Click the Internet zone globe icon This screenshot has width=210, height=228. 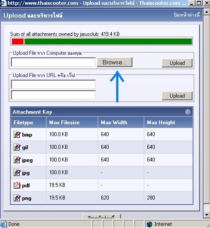(149, 224)
